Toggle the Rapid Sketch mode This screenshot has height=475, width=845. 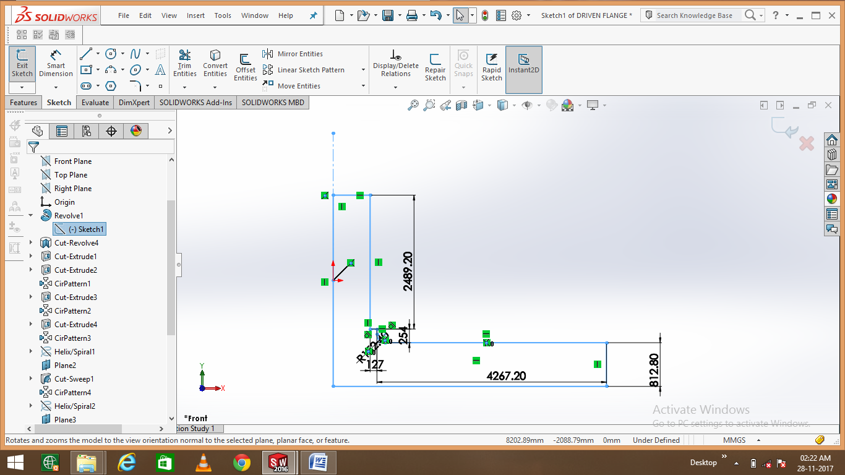[x=491, y=65]
